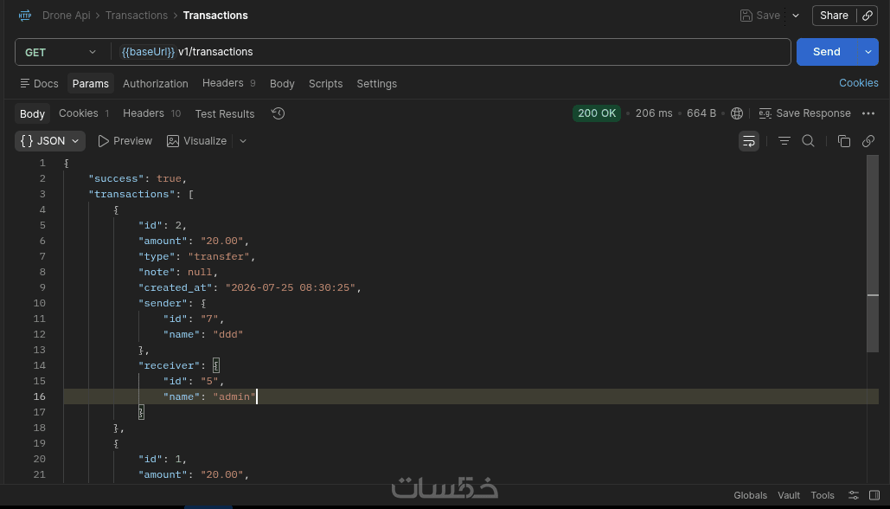Copy request link via chain icon
890x509 pixels.
[868, 16]
